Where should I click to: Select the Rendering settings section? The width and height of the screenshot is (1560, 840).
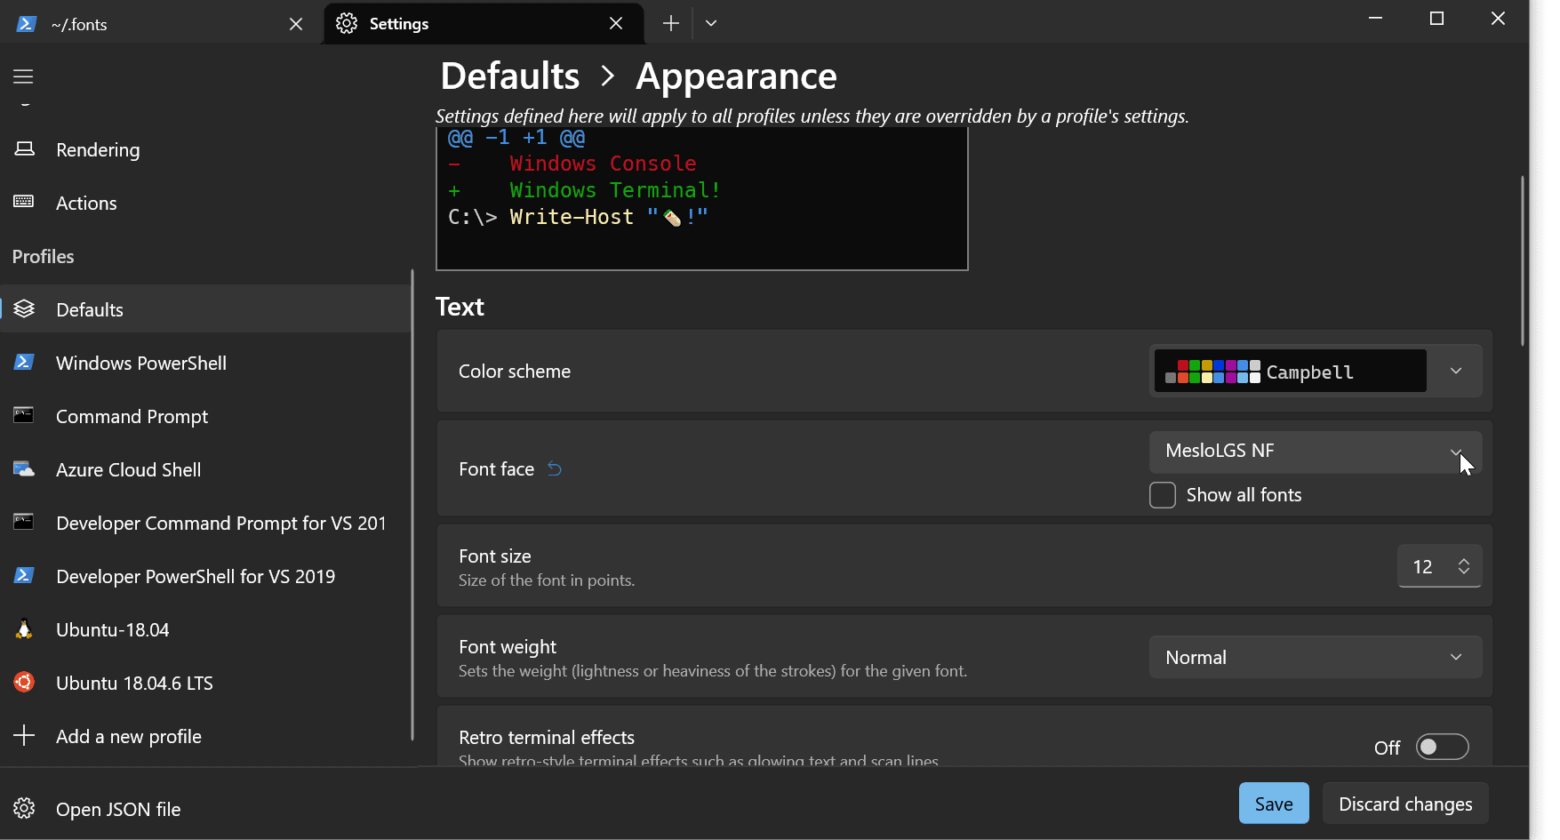[98, 149]
